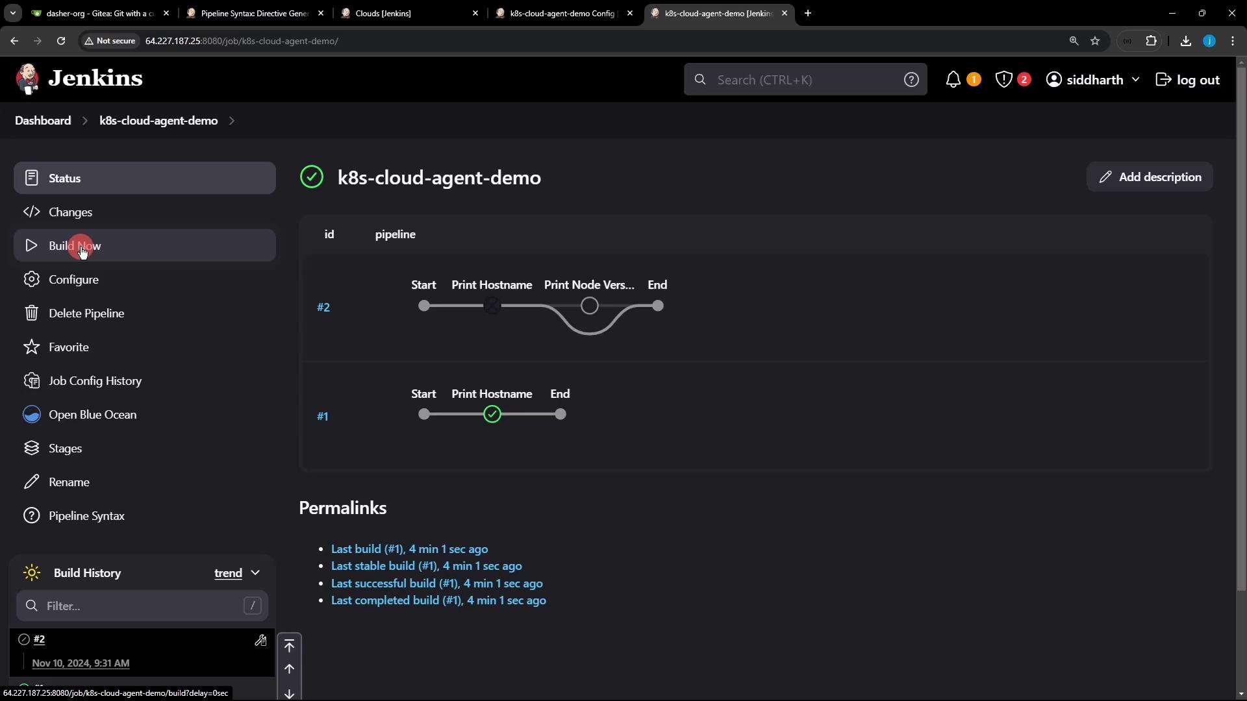Viewport: 1247px width, 701px height.
Task: Open the Last stable build (#1) permalink
Action: pyautogui.click(x=426, y=566)
